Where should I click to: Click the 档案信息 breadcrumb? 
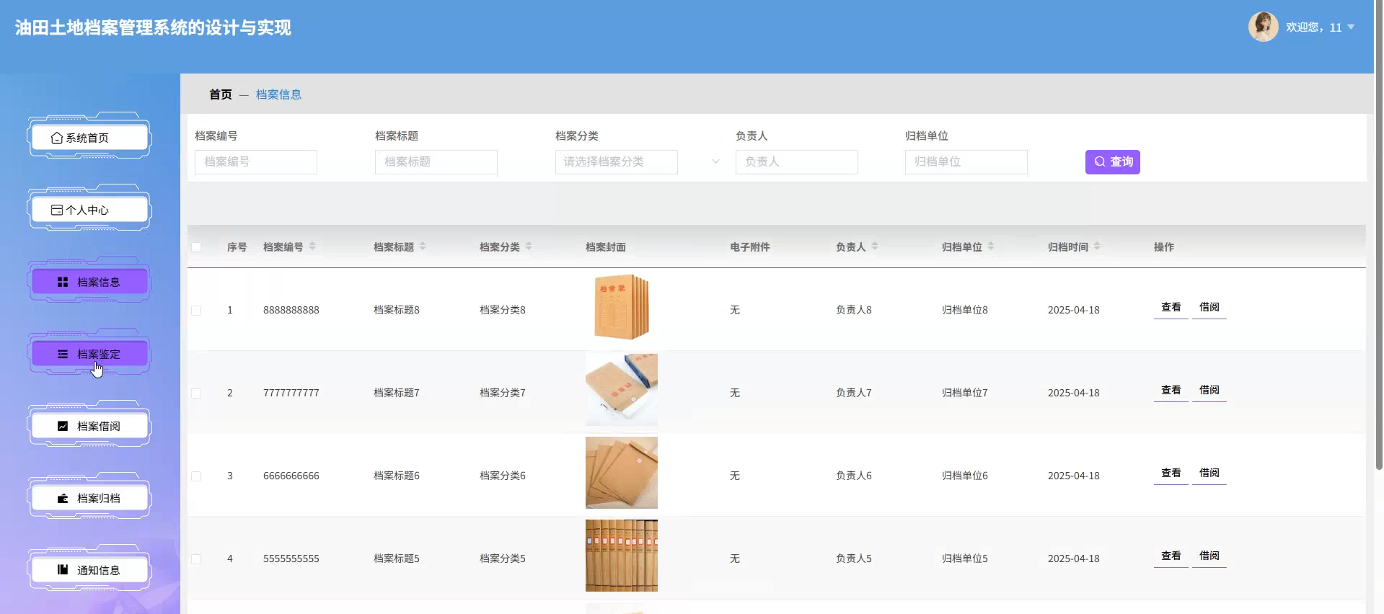click(x=278, y=94)
